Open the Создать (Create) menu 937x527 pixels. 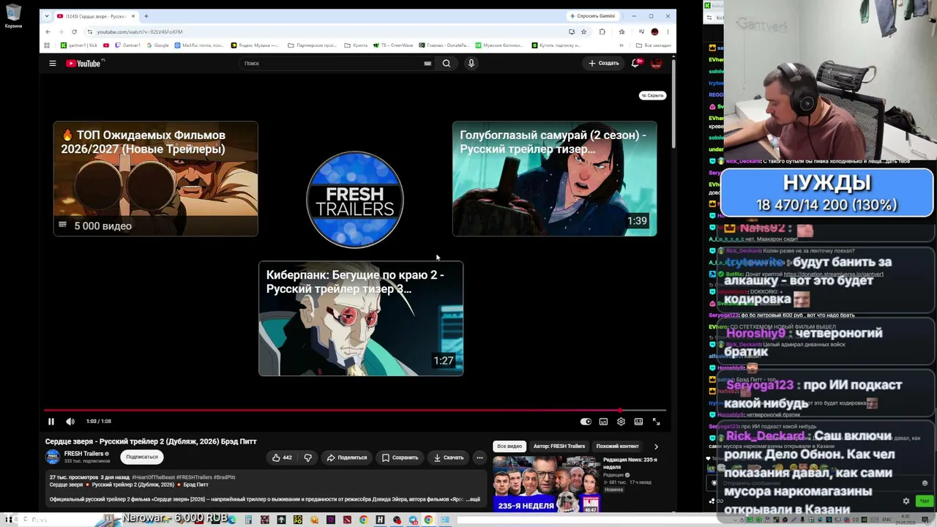pyautogui.click(x=604, y=64)
